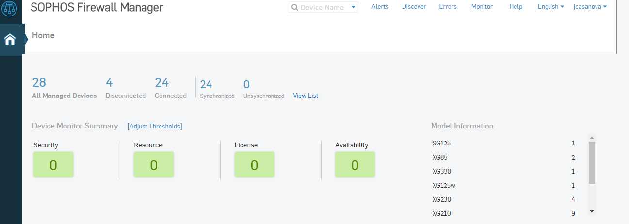Click the Device Monitor Summary heading
Image resolution: width=629 pixels, height=224 pixels.
pyautogui.click(x=75, y=126)
